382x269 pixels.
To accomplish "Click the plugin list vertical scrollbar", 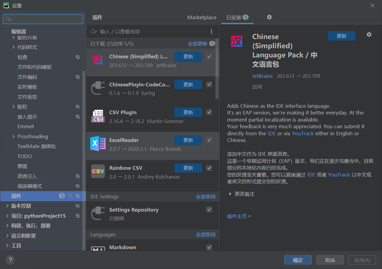I will click(x=217, y=69).
